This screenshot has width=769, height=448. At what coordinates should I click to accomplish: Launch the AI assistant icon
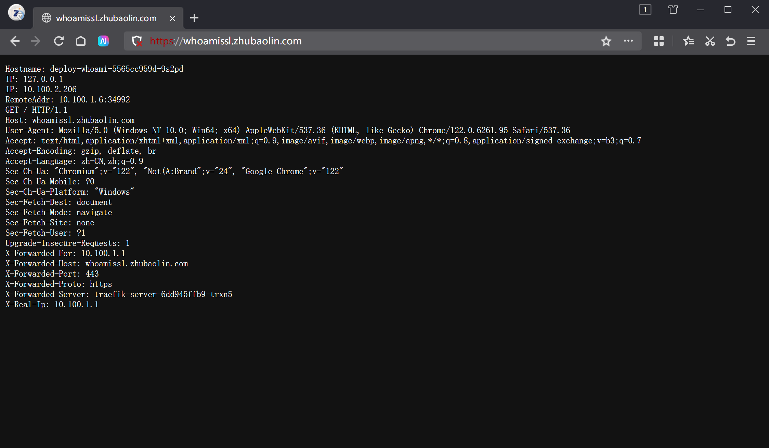point(103,41)
